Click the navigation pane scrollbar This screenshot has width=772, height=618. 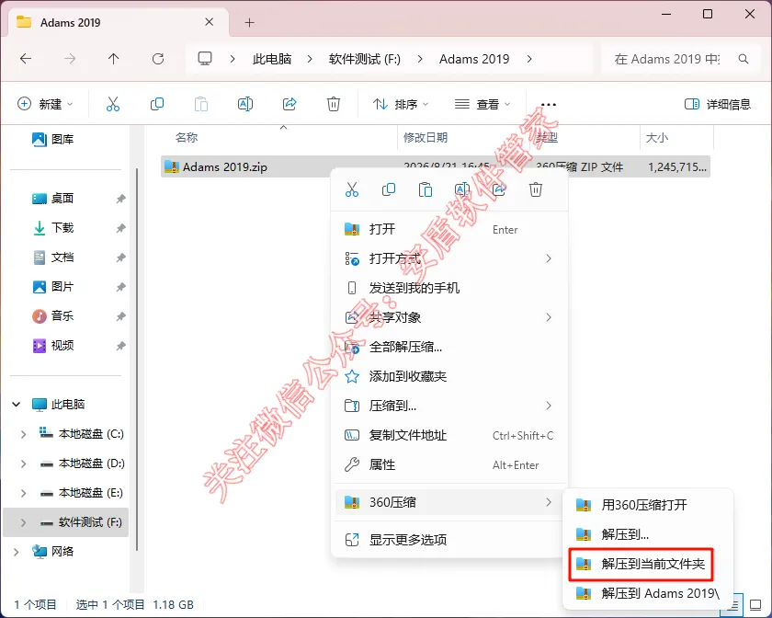click(137, 360)
